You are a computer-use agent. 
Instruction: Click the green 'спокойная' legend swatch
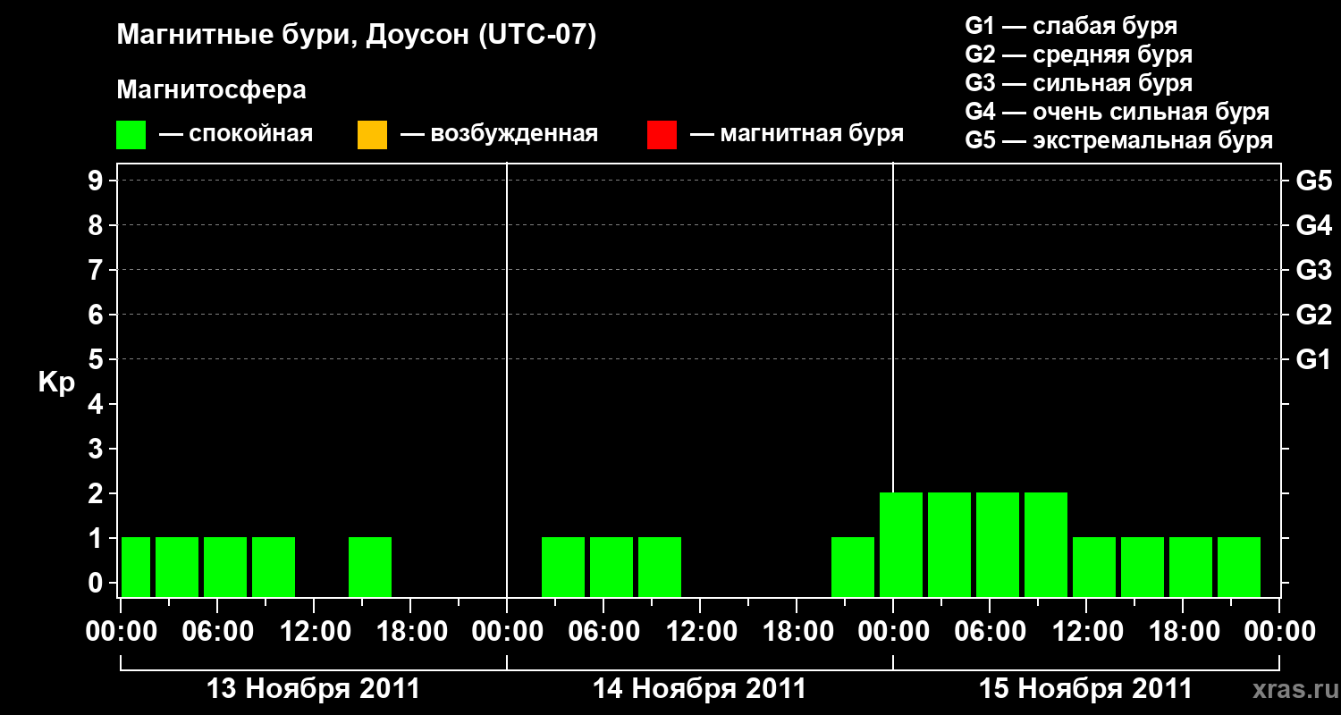(131, 135)
